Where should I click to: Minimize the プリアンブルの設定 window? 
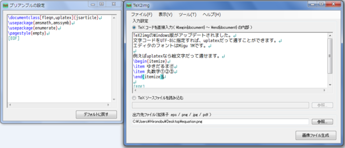(93, 4)
